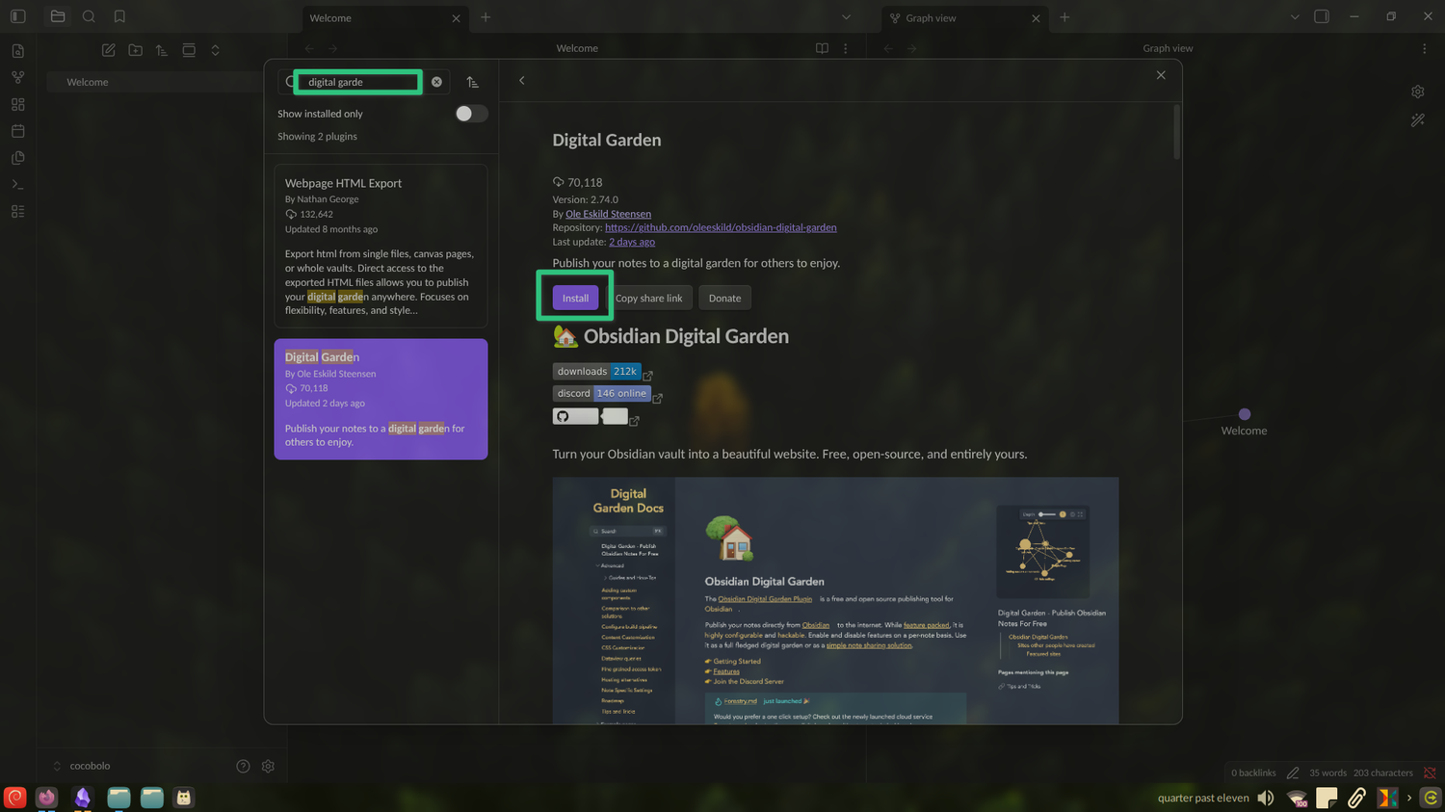The width and height of the screenshot is (1445, 812).
Task: Click the '2 days ago' update link
Action: [632, 242]
